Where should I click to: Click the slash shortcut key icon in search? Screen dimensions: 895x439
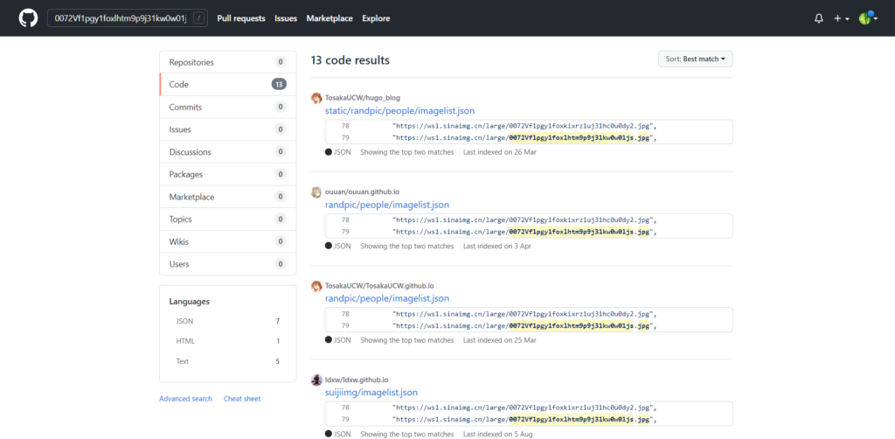tap(198, 18)
